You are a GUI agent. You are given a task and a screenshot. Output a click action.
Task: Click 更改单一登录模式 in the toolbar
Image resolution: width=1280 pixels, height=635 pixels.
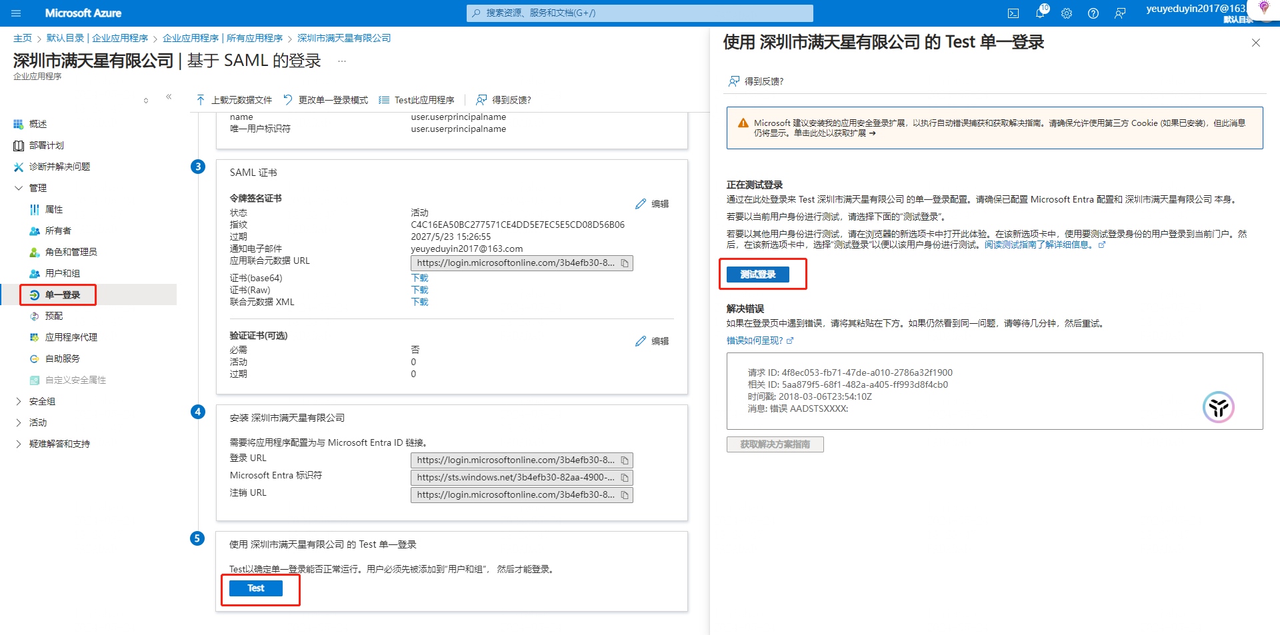click(x=325, y=100)
